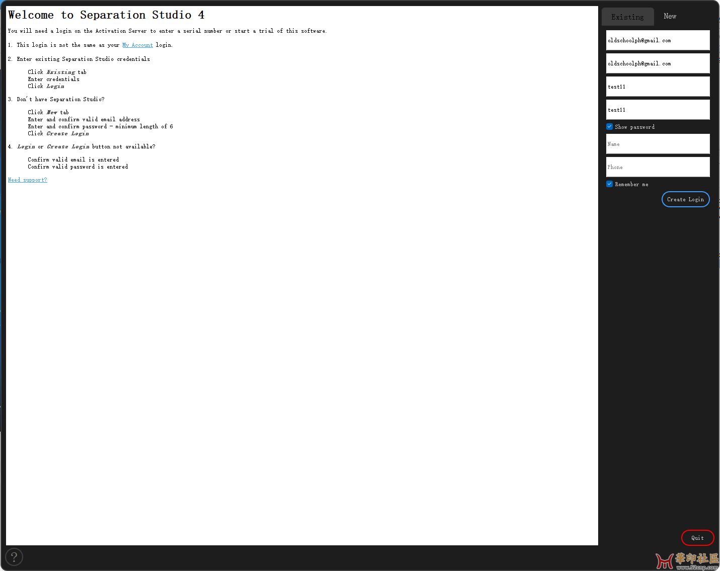The width and height of the screenshot is (720, 571).
Task: Click into the Phone field
Action: [x=658, y=167]
